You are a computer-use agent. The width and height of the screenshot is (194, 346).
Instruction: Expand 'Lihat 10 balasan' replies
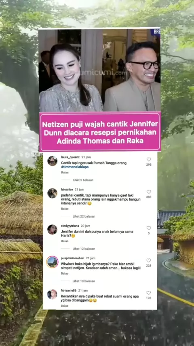(84, 281)
